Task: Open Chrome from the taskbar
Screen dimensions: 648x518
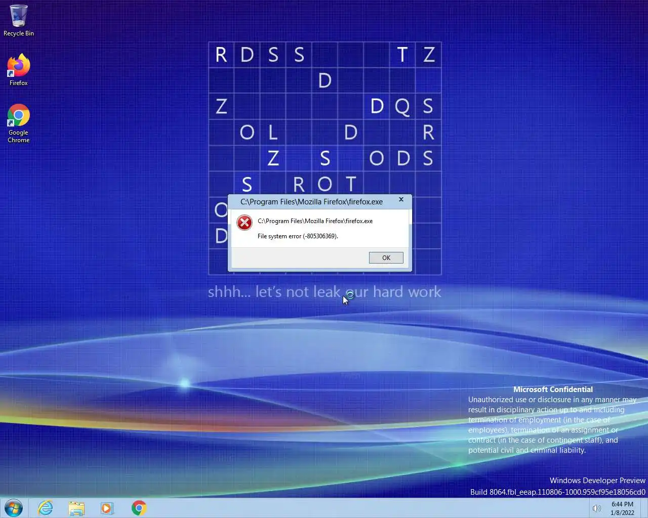Action: point(139,508)
